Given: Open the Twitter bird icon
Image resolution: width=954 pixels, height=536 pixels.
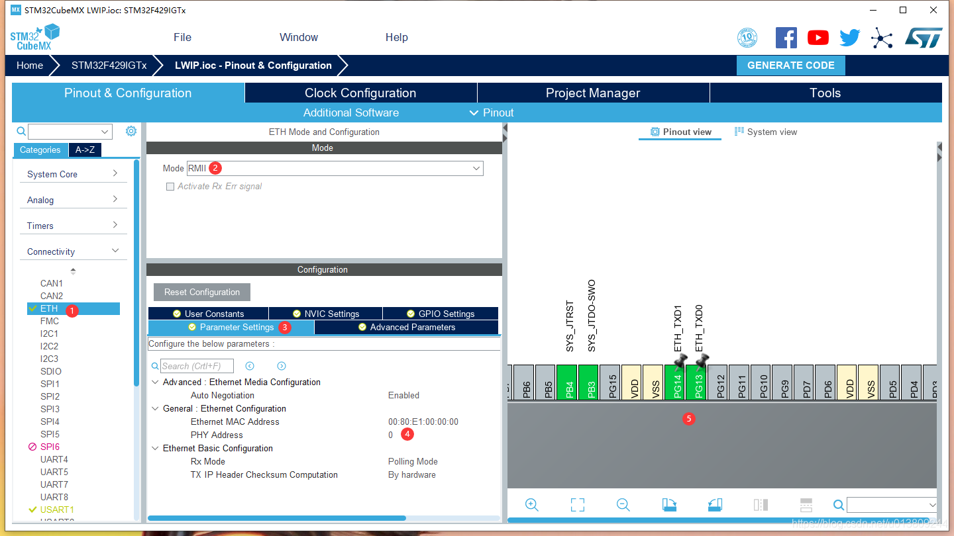Looking at the screenshot, I should point(850,38).
